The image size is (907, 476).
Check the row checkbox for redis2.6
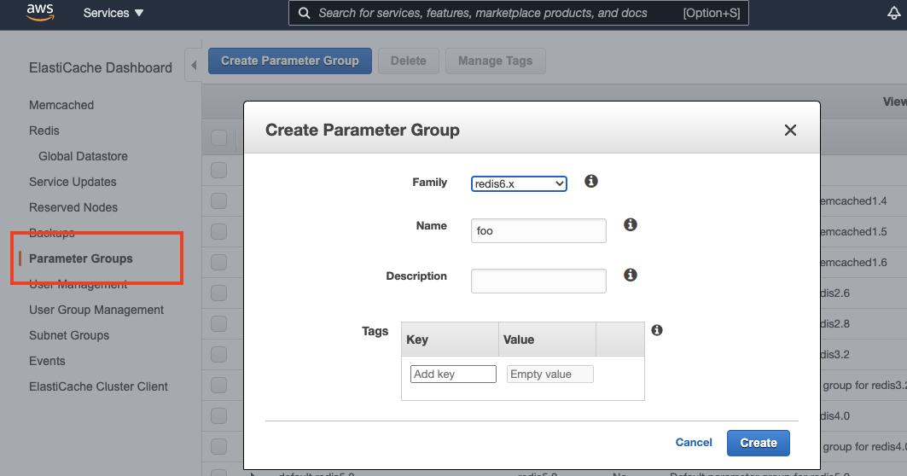click(218, 293)
